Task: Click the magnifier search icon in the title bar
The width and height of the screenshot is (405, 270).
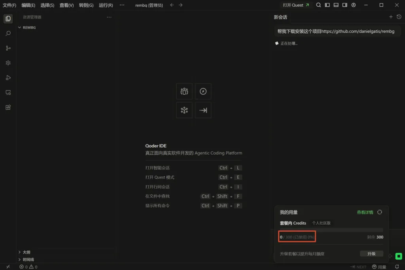Action: point(318,5)
